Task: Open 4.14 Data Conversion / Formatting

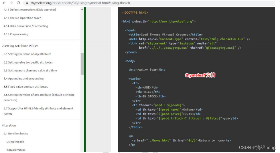Action: (x=26, y=26)
